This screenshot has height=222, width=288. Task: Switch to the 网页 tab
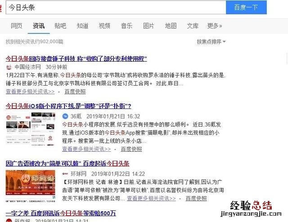click(x=17, y=26)
